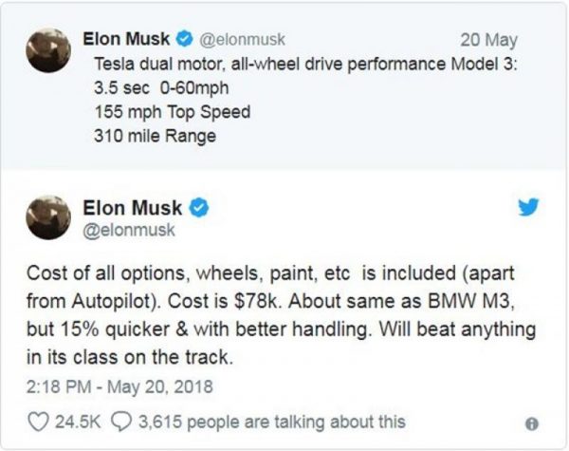Open the main tweet's profile avatar
Image resolution: width=569 pixels, height=451 pixels.
48,217
